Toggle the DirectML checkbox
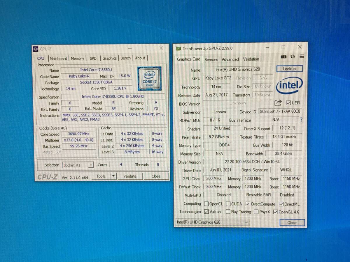 coord(281,204)
